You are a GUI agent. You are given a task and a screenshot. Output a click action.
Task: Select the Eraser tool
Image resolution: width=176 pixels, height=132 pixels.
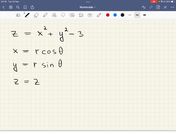point(36,15)
